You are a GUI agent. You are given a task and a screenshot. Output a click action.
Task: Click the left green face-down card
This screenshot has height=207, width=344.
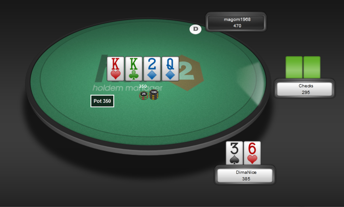pos(294,67)
